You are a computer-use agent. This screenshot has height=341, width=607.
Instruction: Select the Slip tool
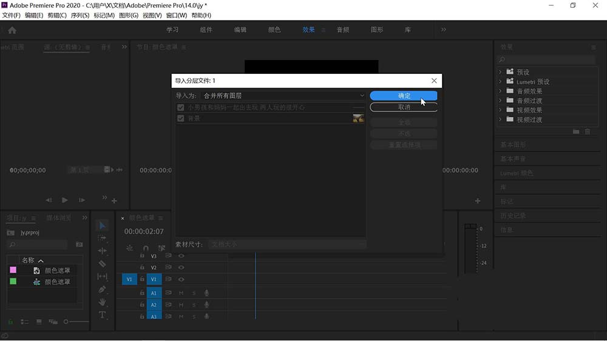pyautogui.click(x=102, y=277)
